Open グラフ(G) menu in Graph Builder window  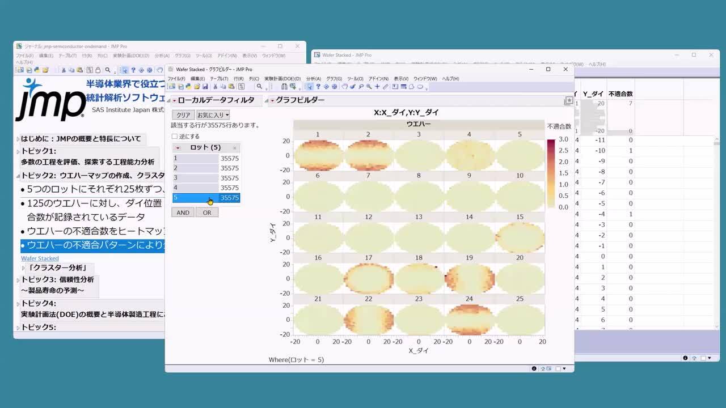click(x=334, y=79)
